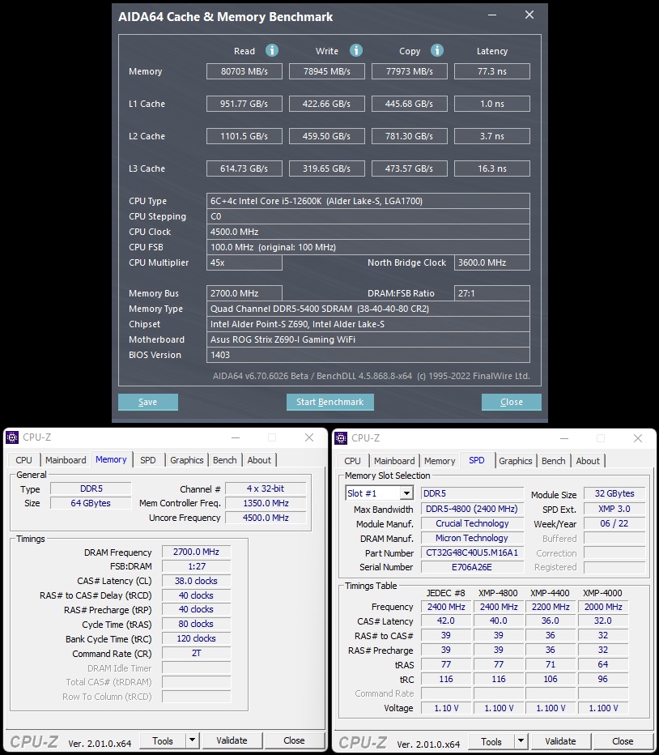Screen dimensions: 659x755
Task: Select Memory tab in left CPU-Z window
Action: coord(111,459)
